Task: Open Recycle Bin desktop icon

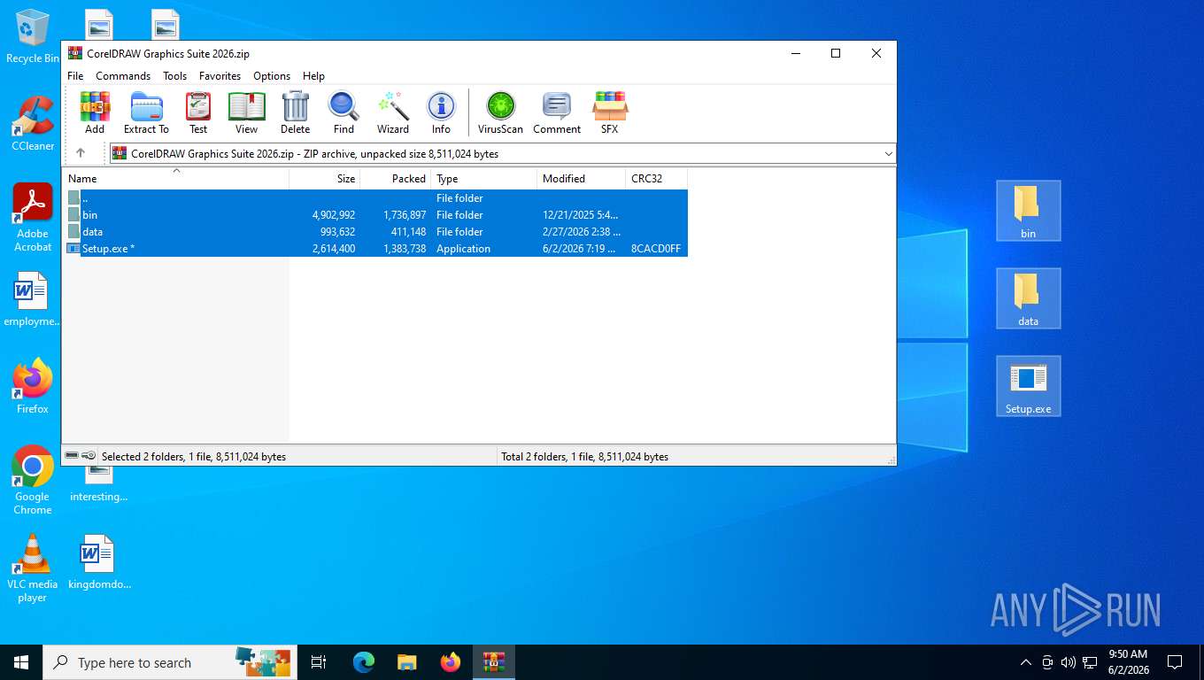Action: coord(32,36)
